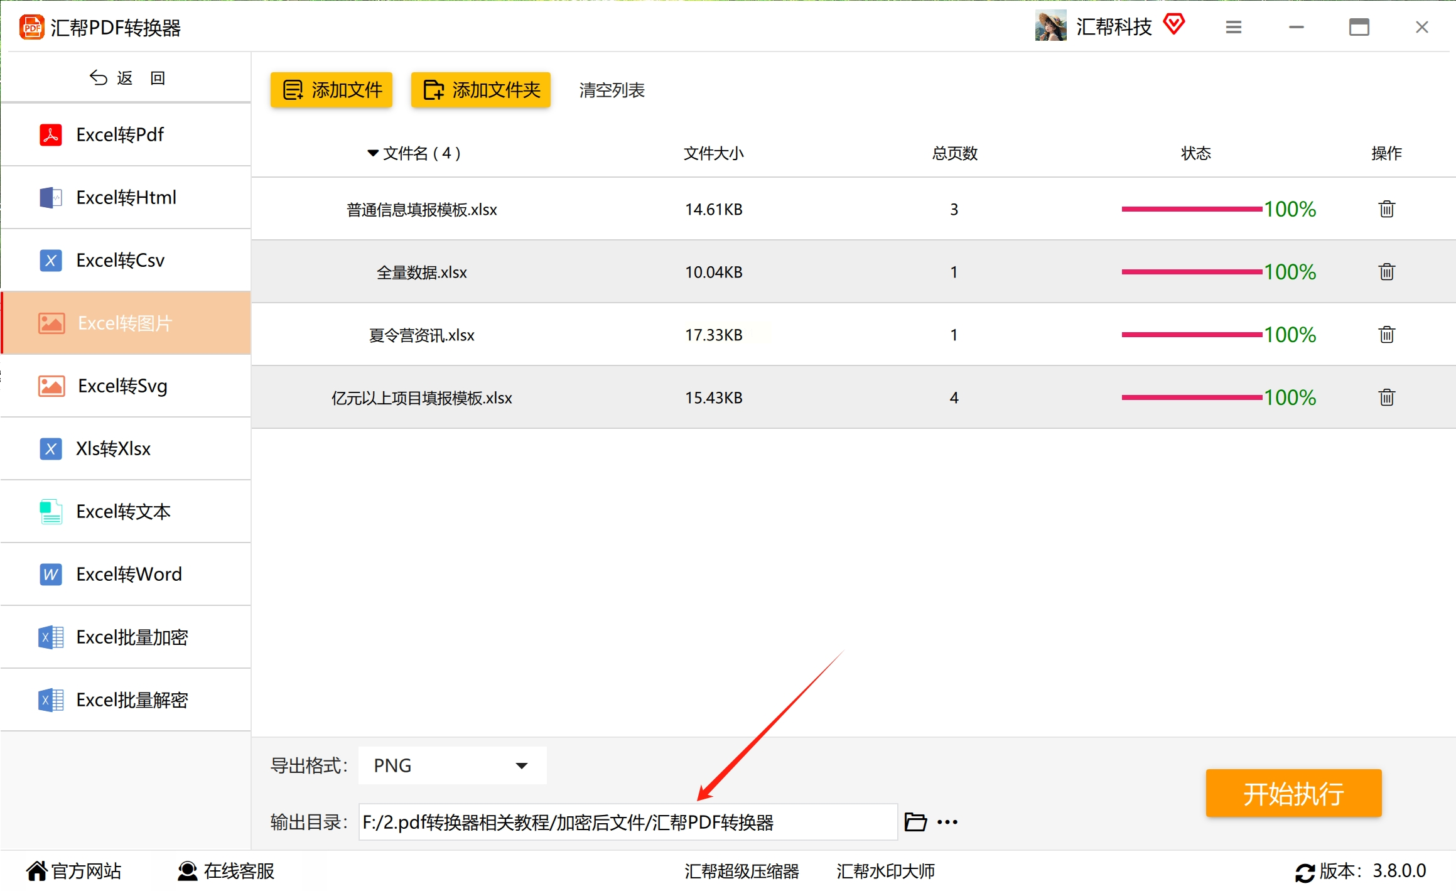Click trash icon for 全量数据.xlsx row
Image resolution: width=1456 pixels, height=891 pixels.
1386,272
